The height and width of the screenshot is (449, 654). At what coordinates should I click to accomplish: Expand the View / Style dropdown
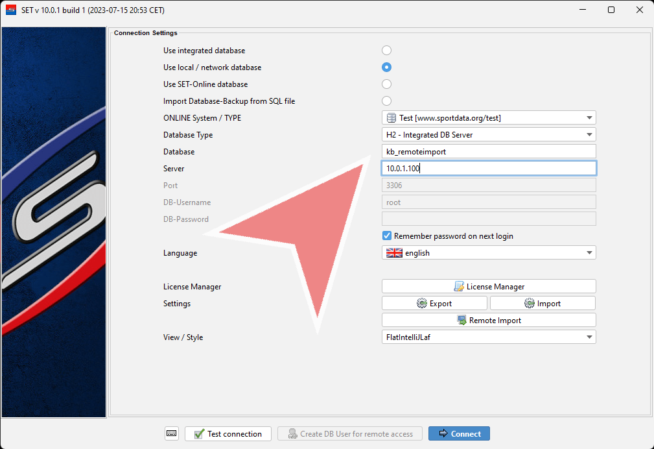589,337
